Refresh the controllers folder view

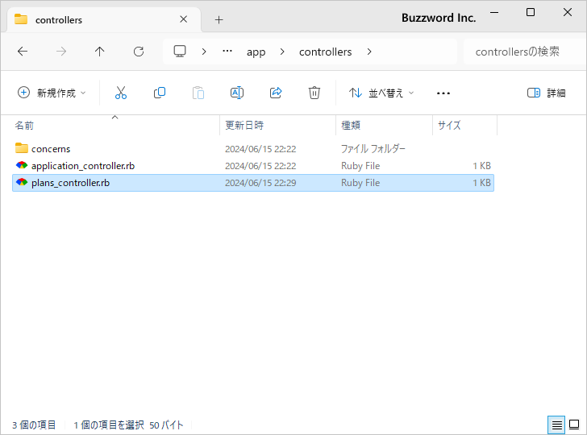coord(139,52)
